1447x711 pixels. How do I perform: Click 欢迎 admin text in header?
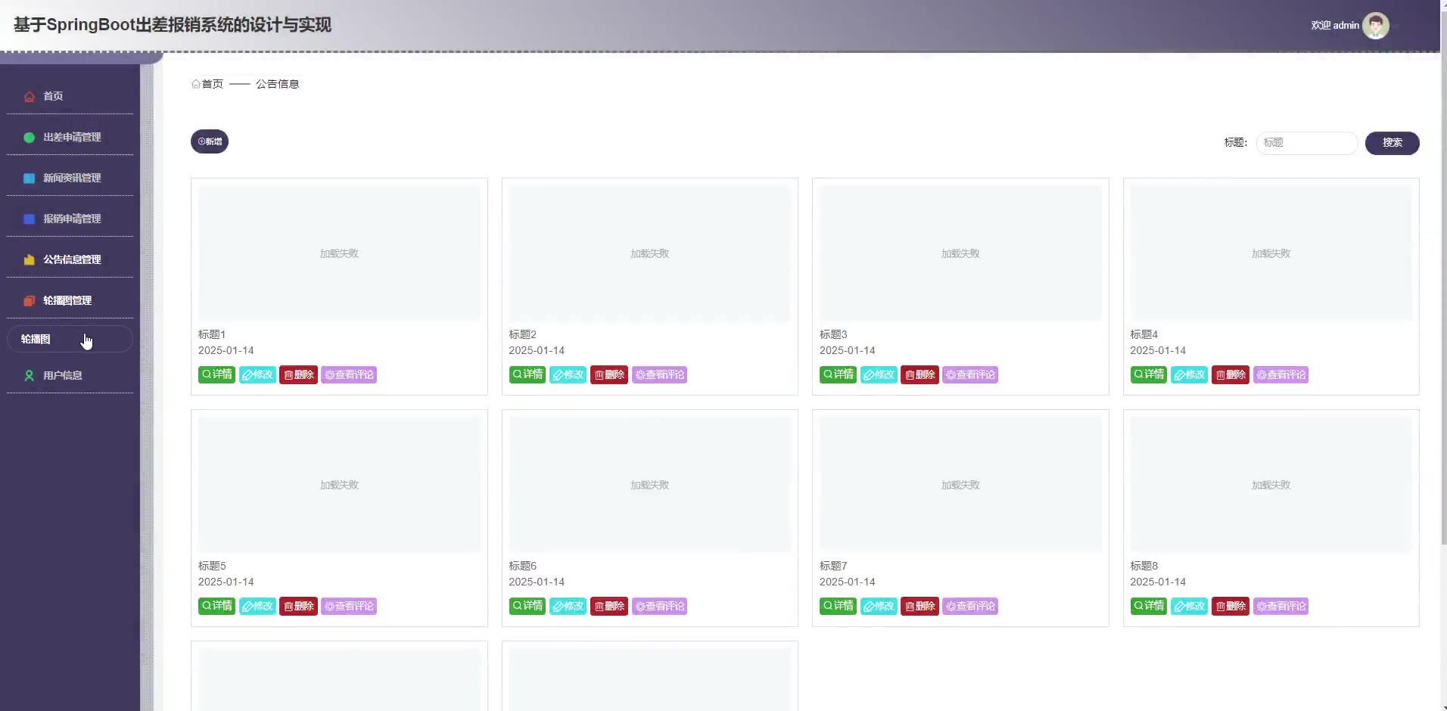tap(1335, 26)
